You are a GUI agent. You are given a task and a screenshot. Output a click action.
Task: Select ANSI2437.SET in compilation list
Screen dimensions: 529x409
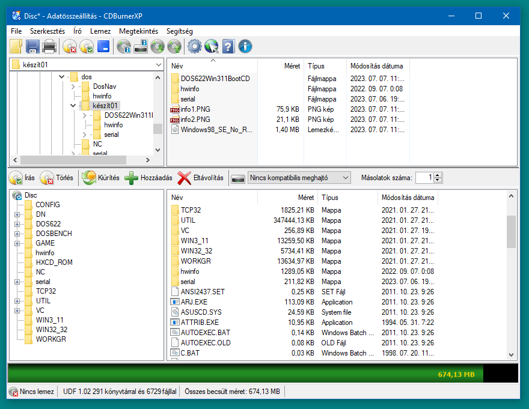(203, 292)
